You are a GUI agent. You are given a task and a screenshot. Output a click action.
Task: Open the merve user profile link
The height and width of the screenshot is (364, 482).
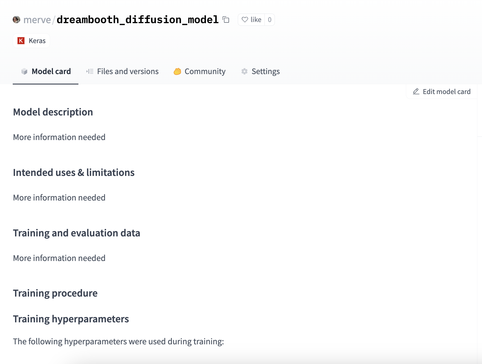[x=37, y=20]
